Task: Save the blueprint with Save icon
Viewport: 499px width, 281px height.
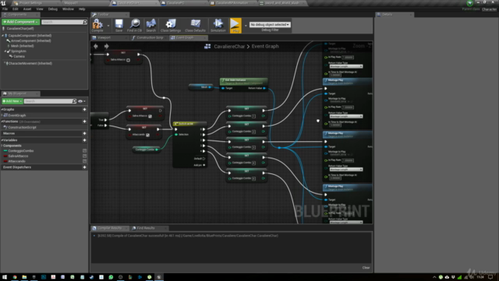Action: click(x=119, y=26)
